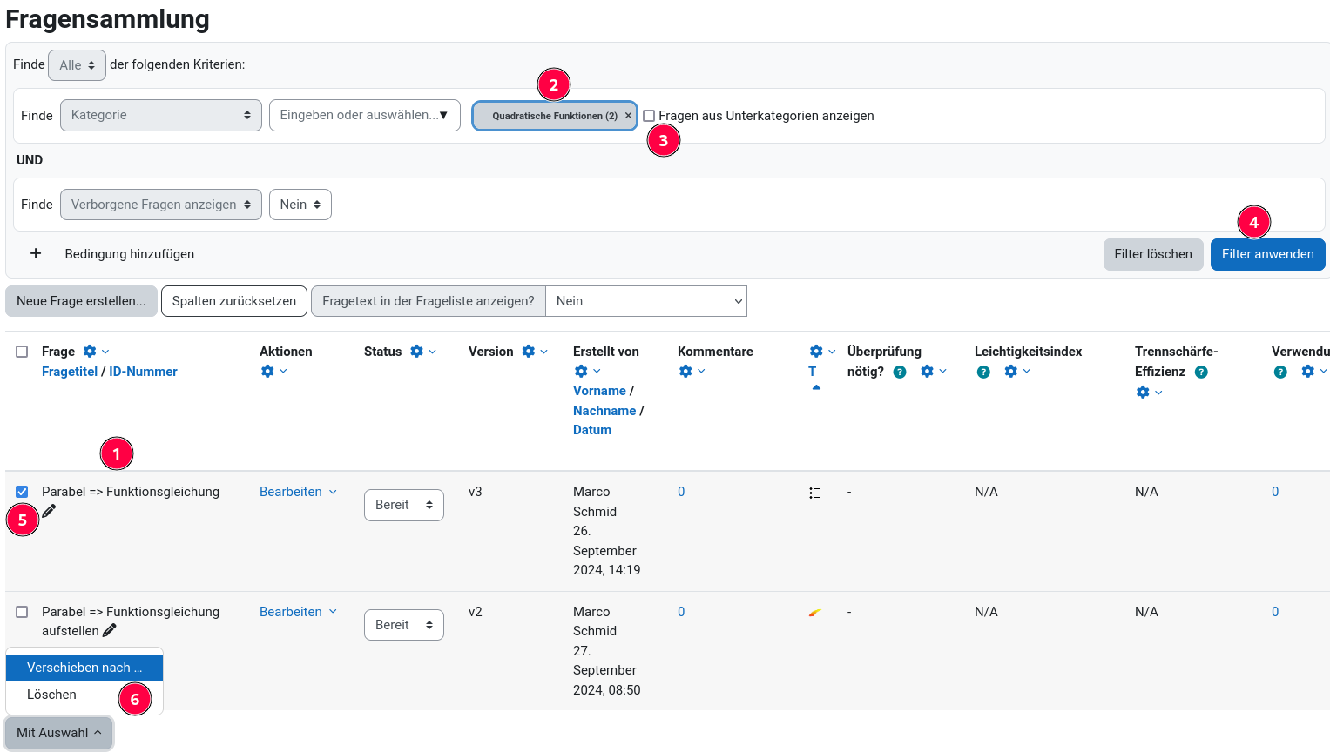The height and width of the screenshot is (752, 1330).
Task: Tick the select-all checkbox in table header
Action: coord(22,352)
